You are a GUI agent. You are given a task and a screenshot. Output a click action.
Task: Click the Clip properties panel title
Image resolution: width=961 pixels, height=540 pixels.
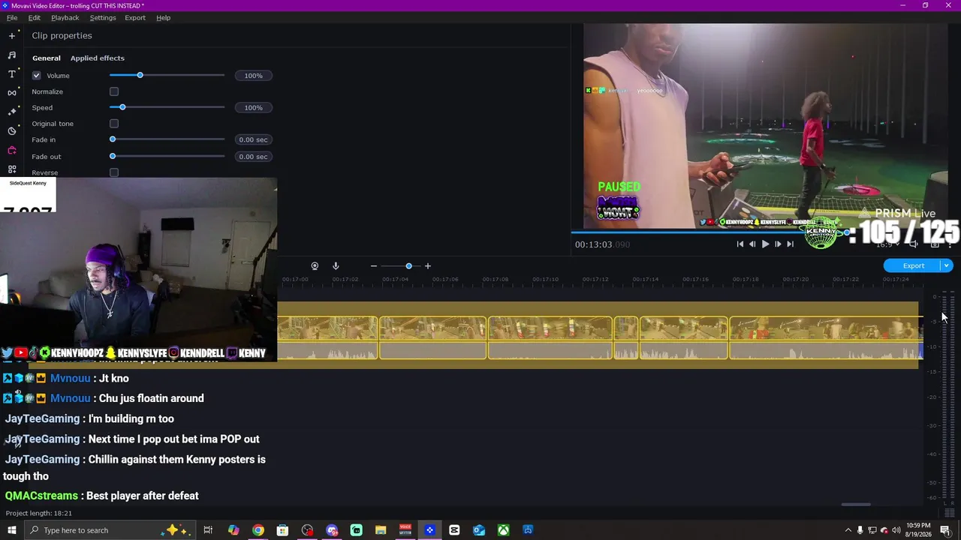(62, 36)
